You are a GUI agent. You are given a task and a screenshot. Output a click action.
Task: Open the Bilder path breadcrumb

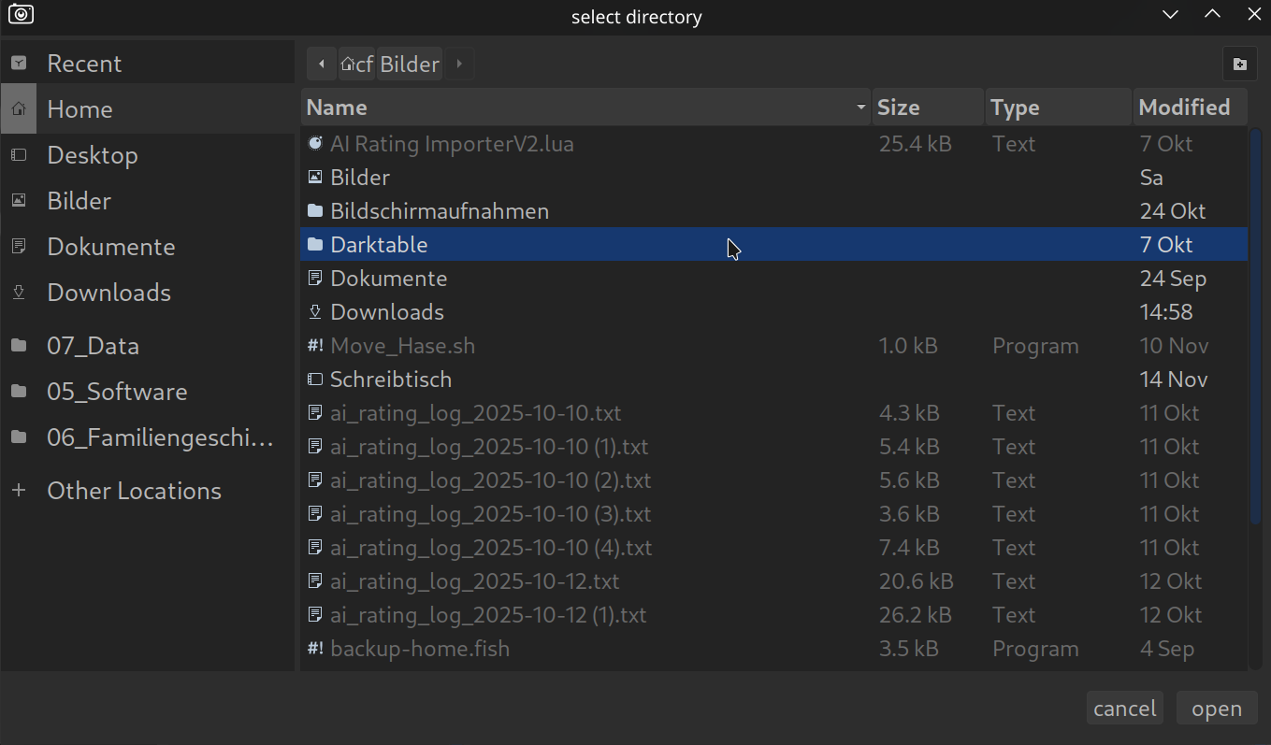410,64
